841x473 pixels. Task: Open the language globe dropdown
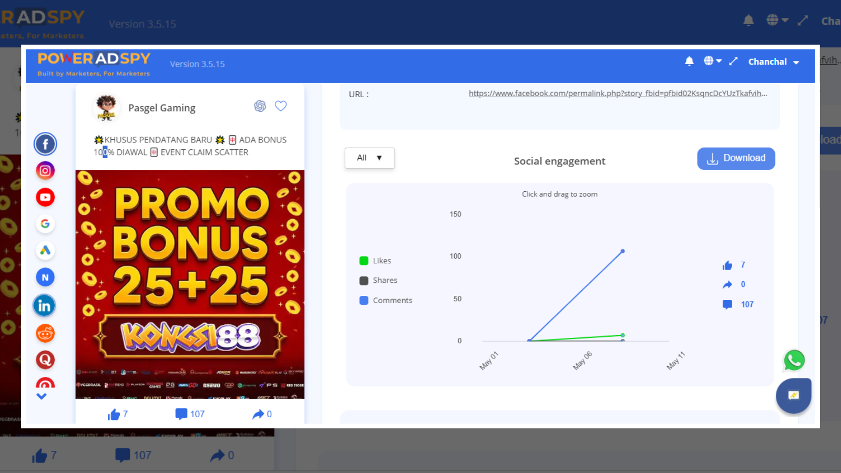click(713, 61)
